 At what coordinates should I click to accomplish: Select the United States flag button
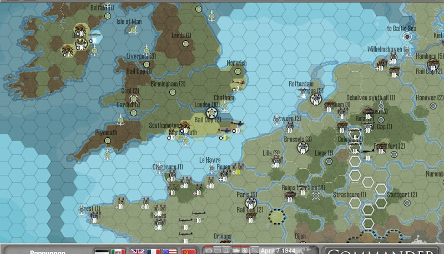pyautogui.click(x=169, y=251)
